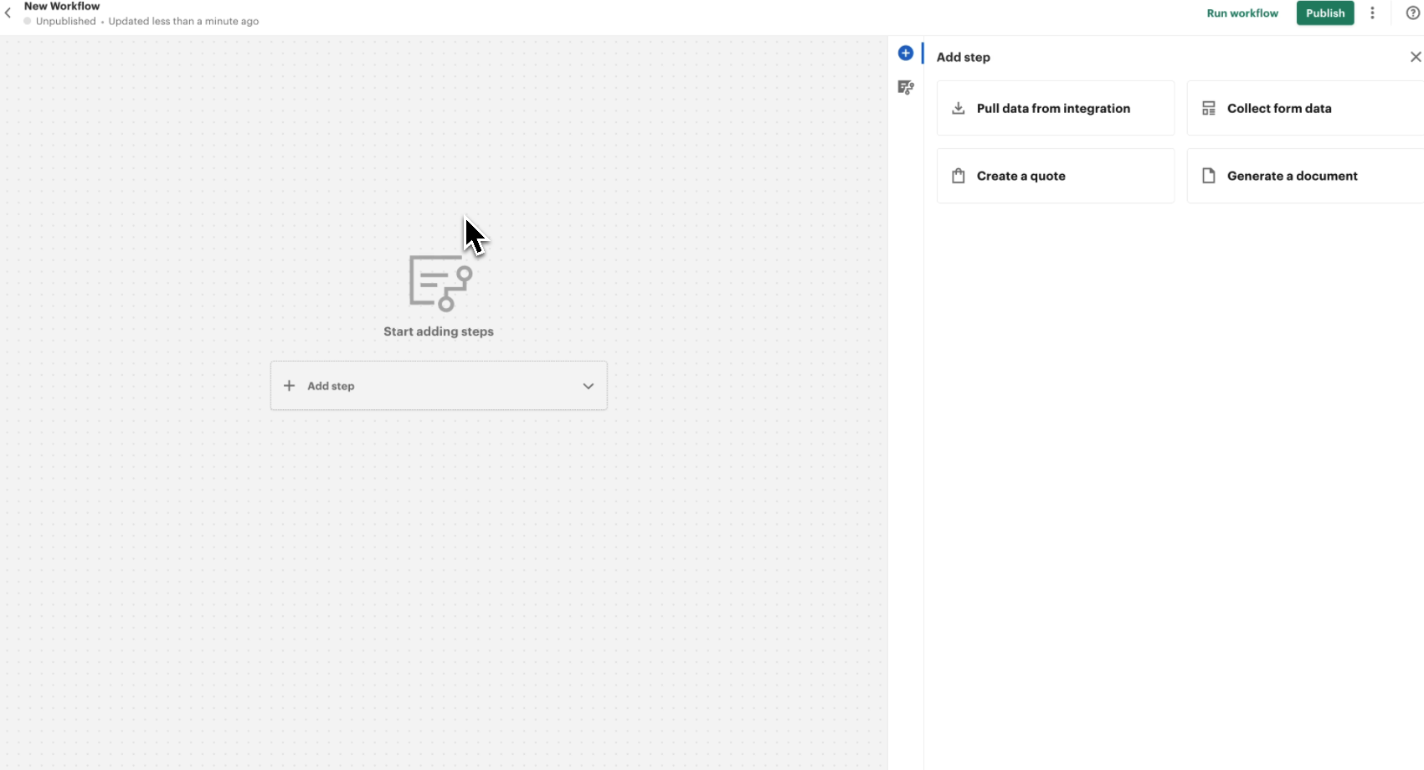Click the bag icon on Create a quote card
The width and height of the screenshot is (1424, 770).
(x=958, y=175)
